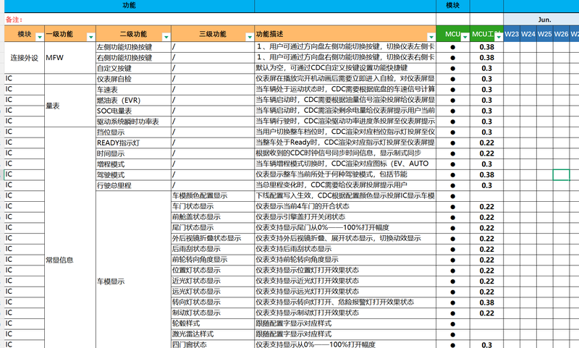Select the 燃油表（EVR）cell
This screenshot has height=348, width=579.
133,101
